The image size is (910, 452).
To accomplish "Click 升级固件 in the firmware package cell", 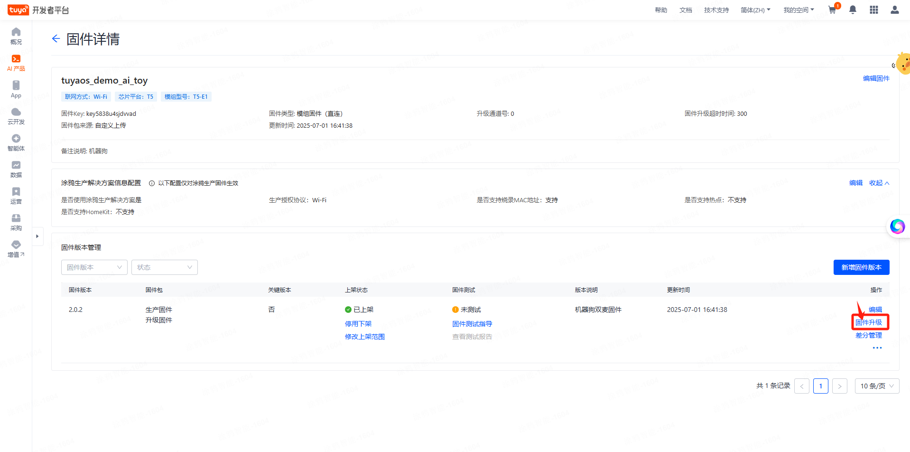I will click(159, 320).
